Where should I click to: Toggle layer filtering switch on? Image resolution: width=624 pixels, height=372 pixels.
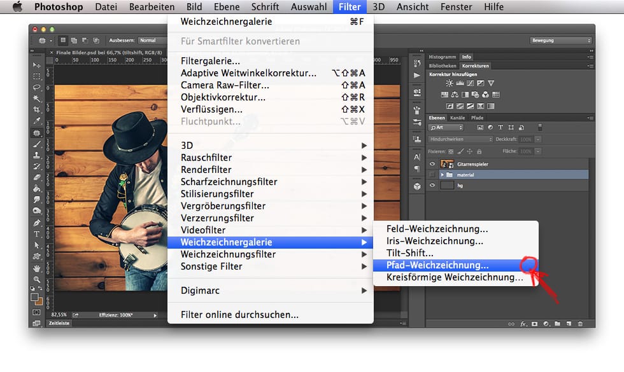[540, 127]
